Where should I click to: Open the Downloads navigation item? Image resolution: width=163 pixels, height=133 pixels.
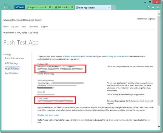pos(33,27)
